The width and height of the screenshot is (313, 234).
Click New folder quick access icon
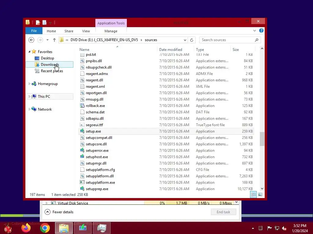pos(44,23)
